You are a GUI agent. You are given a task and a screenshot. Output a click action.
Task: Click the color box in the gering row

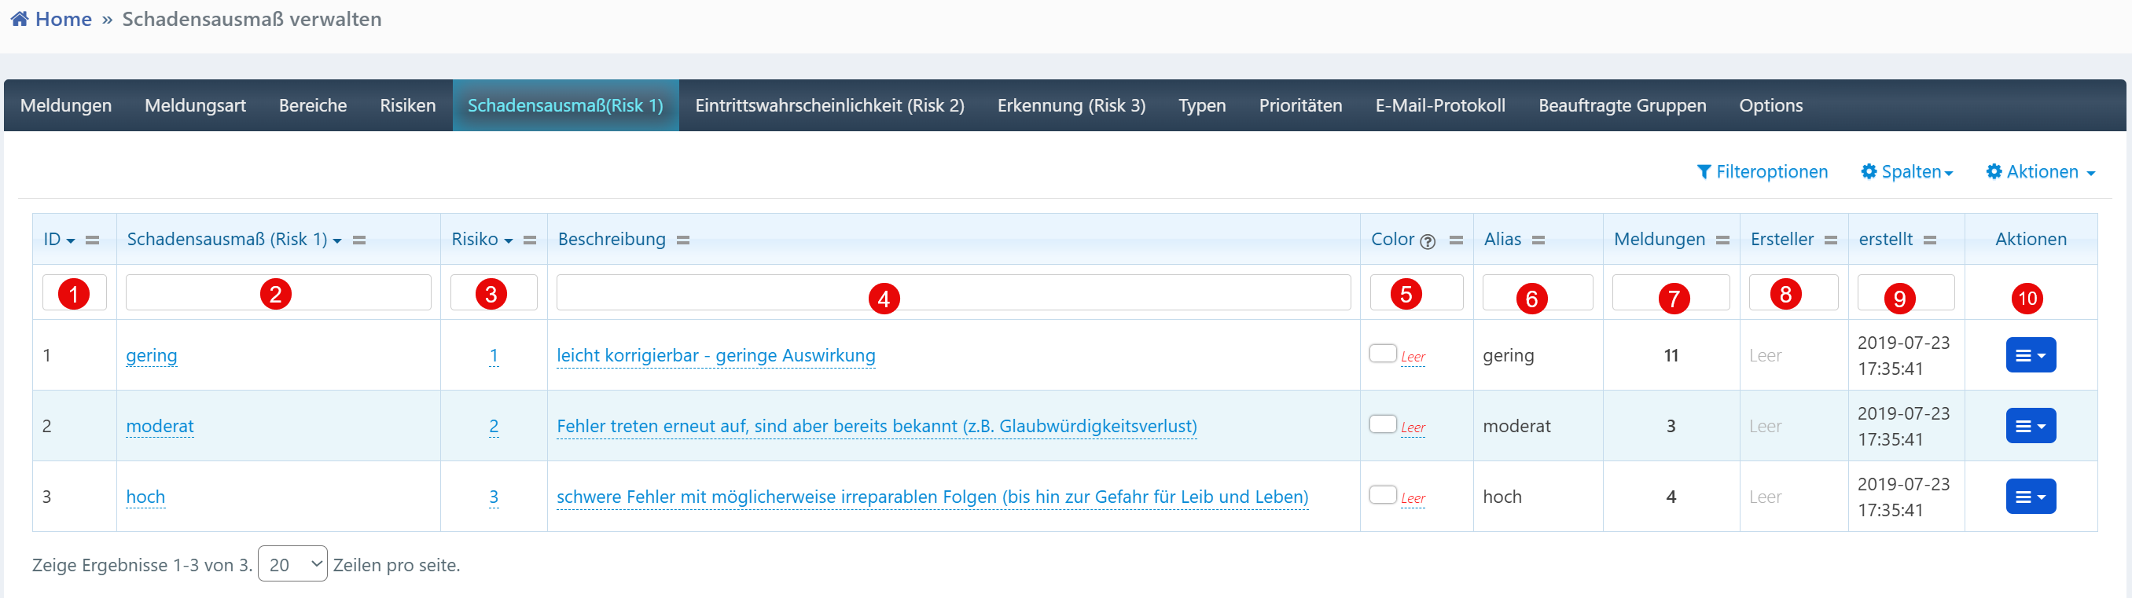click(x=1382, y=354)
